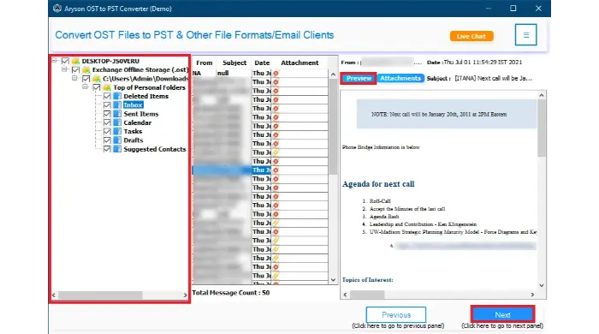Click the Drafts folder icon
The width and height of the screenshot is (599, 334).
(117, 140)
